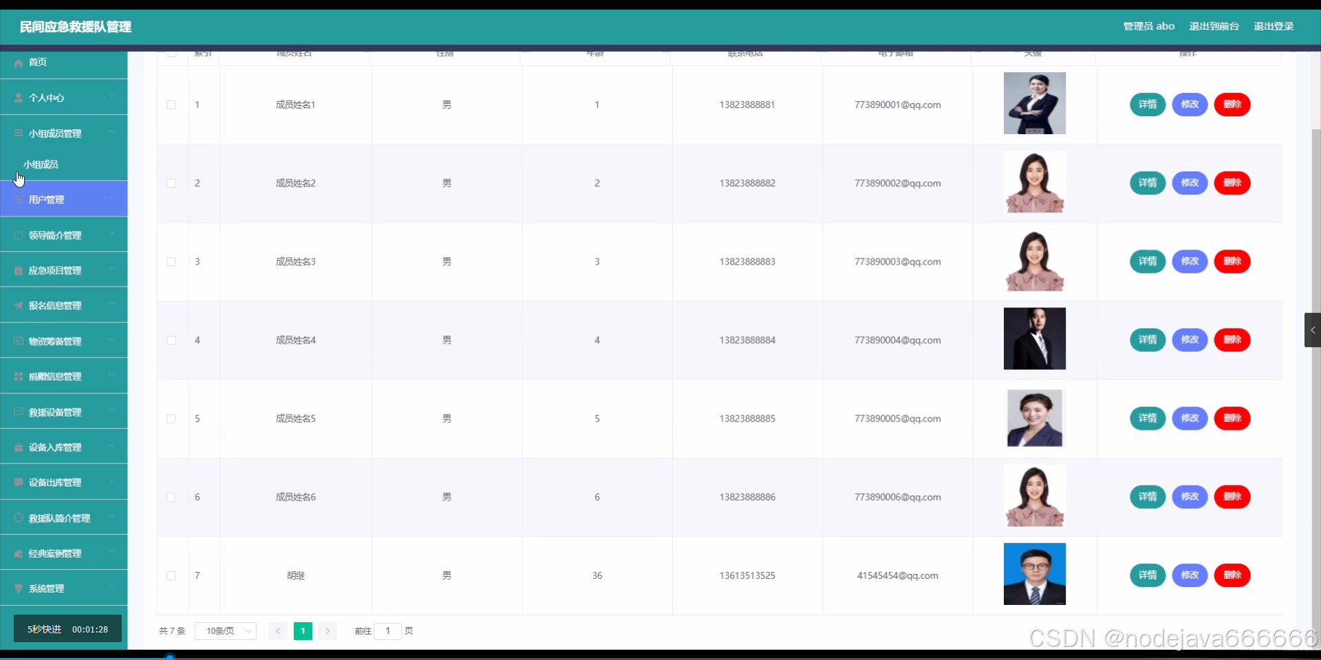The image size is (1321, 660).
Task: Click the 共 7 条 total count text
Action: point(172,630)
